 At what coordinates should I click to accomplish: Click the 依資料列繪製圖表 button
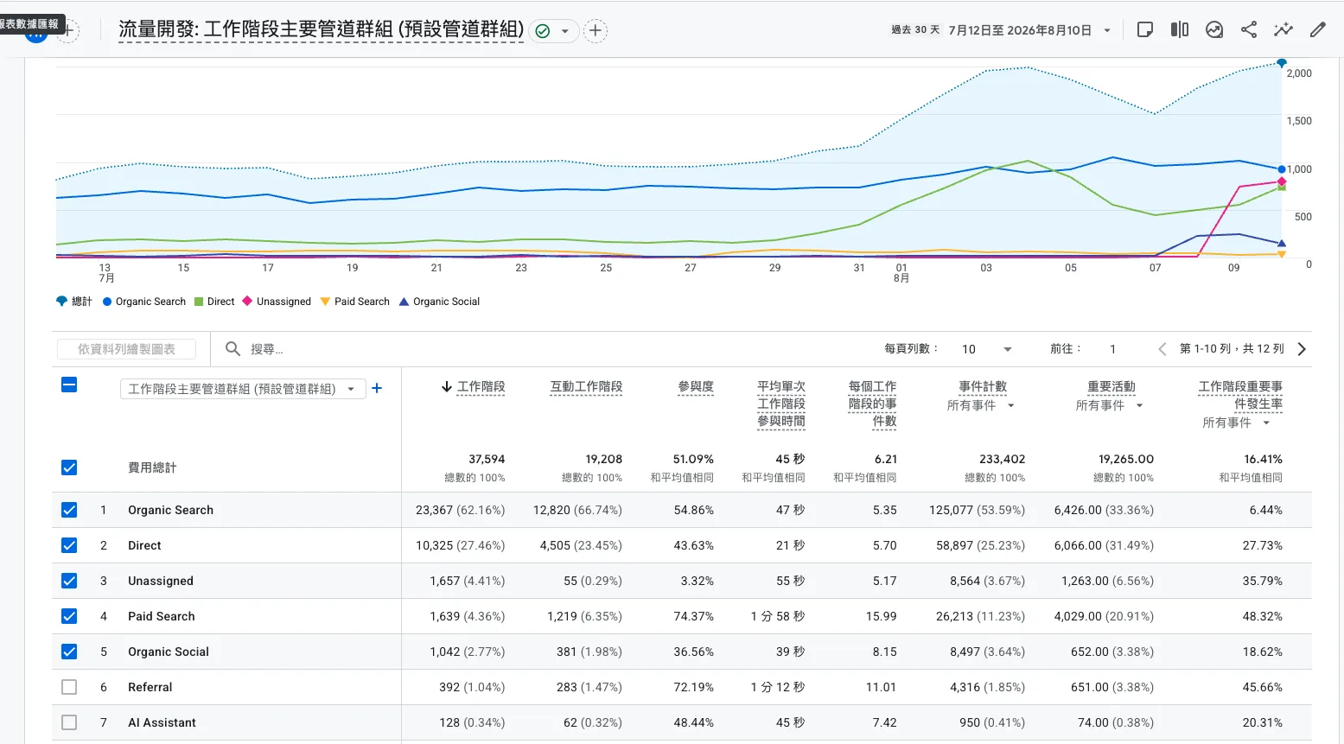click(x=126, y=349)
